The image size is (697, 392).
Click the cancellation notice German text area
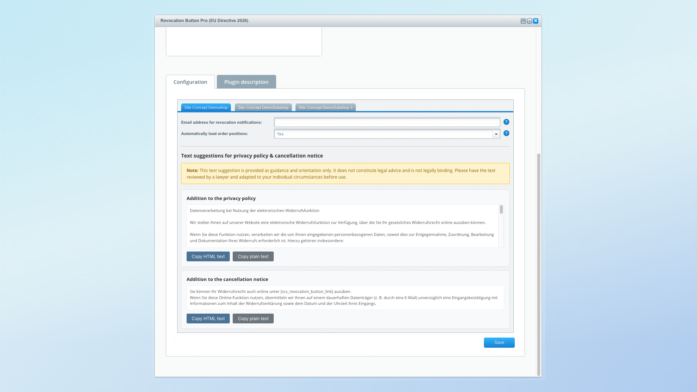pos(345,298)
